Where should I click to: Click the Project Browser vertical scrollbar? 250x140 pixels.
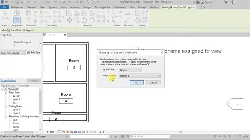(40, 102)
